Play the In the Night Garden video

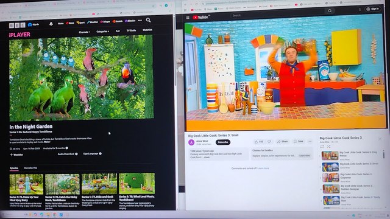pos(81,78)
